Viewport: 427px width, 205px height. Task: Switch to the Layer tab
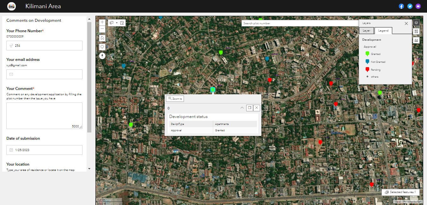(366, 30)
